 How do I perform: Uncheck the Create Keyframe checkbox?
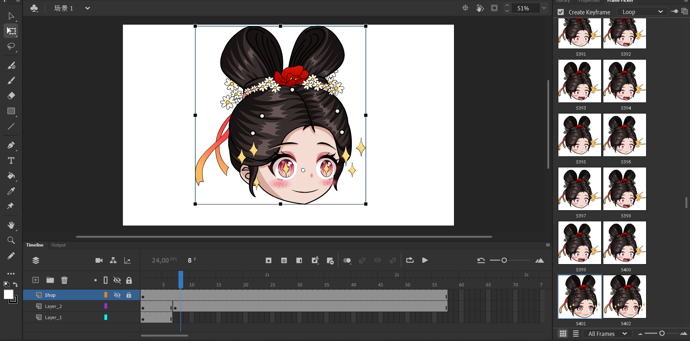pos(560,12)
